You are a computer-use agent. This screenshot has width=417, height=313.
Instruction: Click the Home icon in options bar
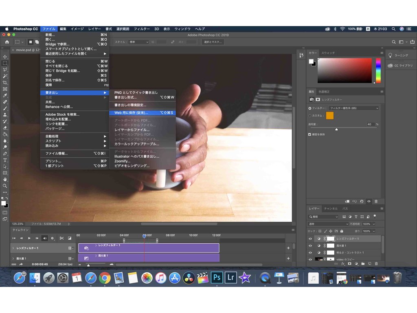coord(7,42)
